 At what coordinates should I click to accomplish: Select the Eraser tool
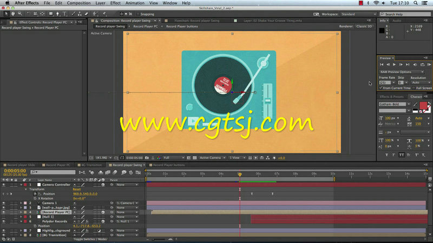87,13
